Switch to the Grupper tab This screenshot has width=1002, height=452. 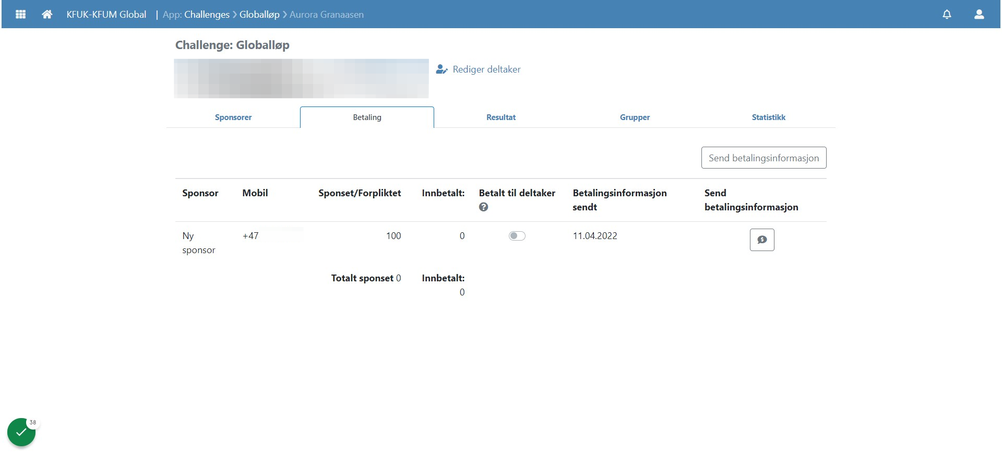[635, 117]
